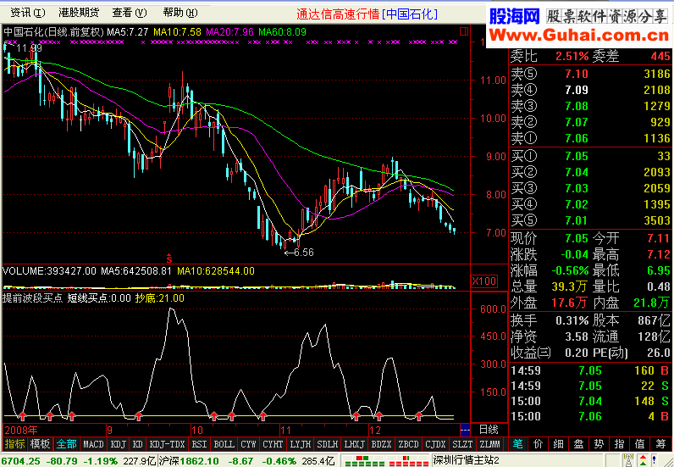Open the 查看(V) menu
Screen dimensions: 674x467
130,13
